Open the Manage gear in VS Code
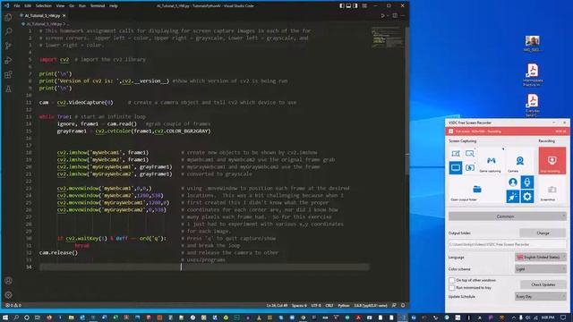This screenshot has width=573, height=322. 8,294
